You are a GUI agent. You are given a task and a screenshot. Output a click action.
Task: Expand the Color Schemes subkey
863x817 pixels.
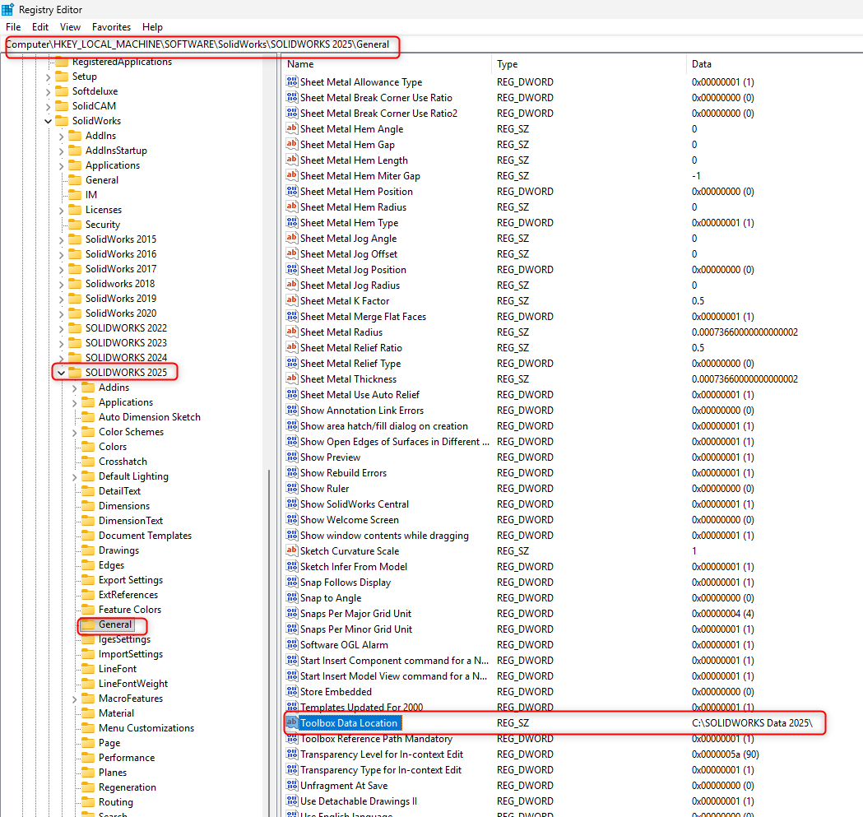75,432
